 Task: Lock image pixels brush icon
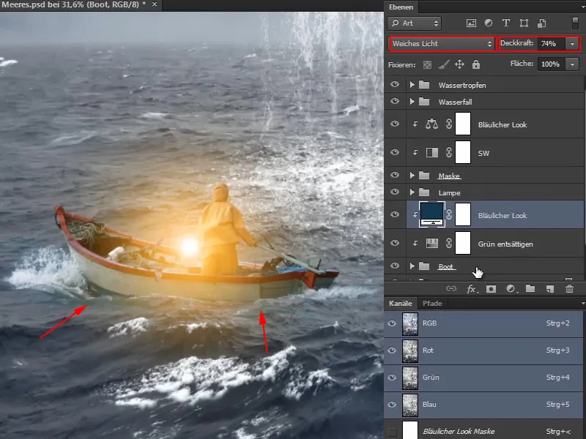[x=444, y=64]
